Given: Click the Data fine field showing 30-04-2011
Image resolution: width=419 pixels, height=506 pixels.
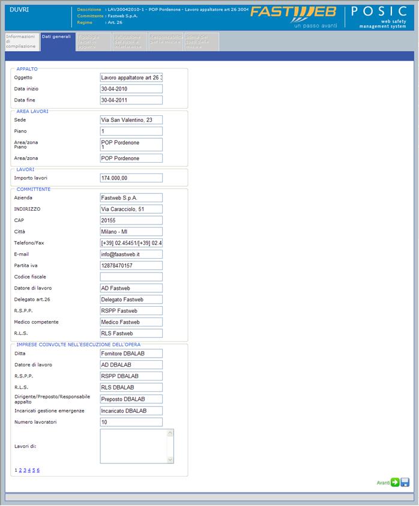Looking at the screenshot, I should (131, 100).
